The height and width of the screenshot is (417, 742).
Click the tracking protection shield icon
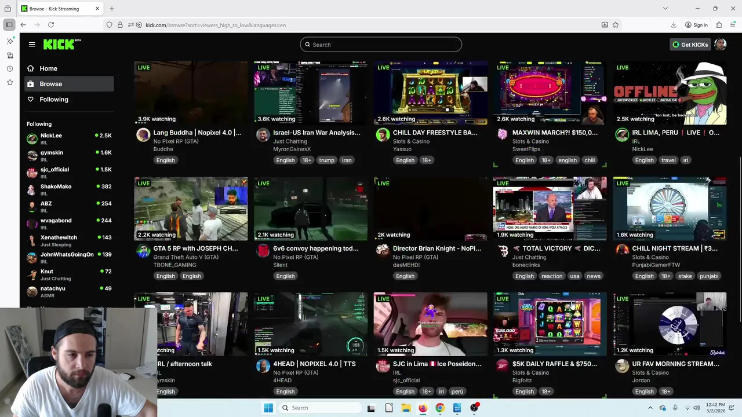coord(109,25)
